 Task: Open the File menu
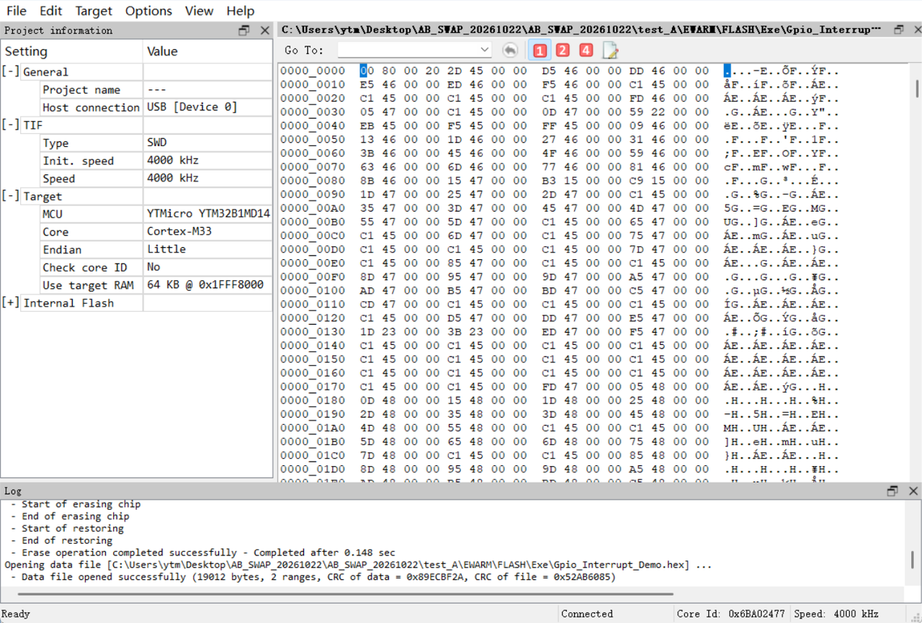(x=16, y=11)
